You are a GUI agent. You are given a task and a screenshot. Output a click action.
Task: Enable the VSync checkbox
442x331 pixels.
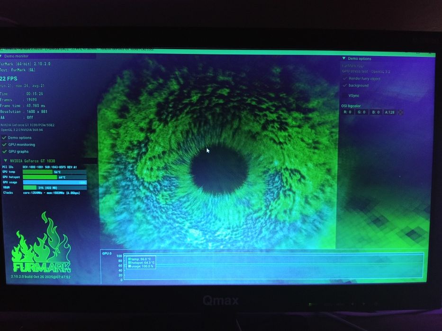(344, 96)
